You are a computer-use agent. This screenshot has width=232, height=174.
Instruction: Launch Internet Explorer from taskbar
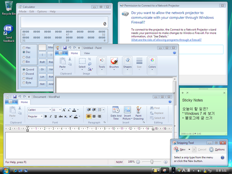[x=15, y=171]
